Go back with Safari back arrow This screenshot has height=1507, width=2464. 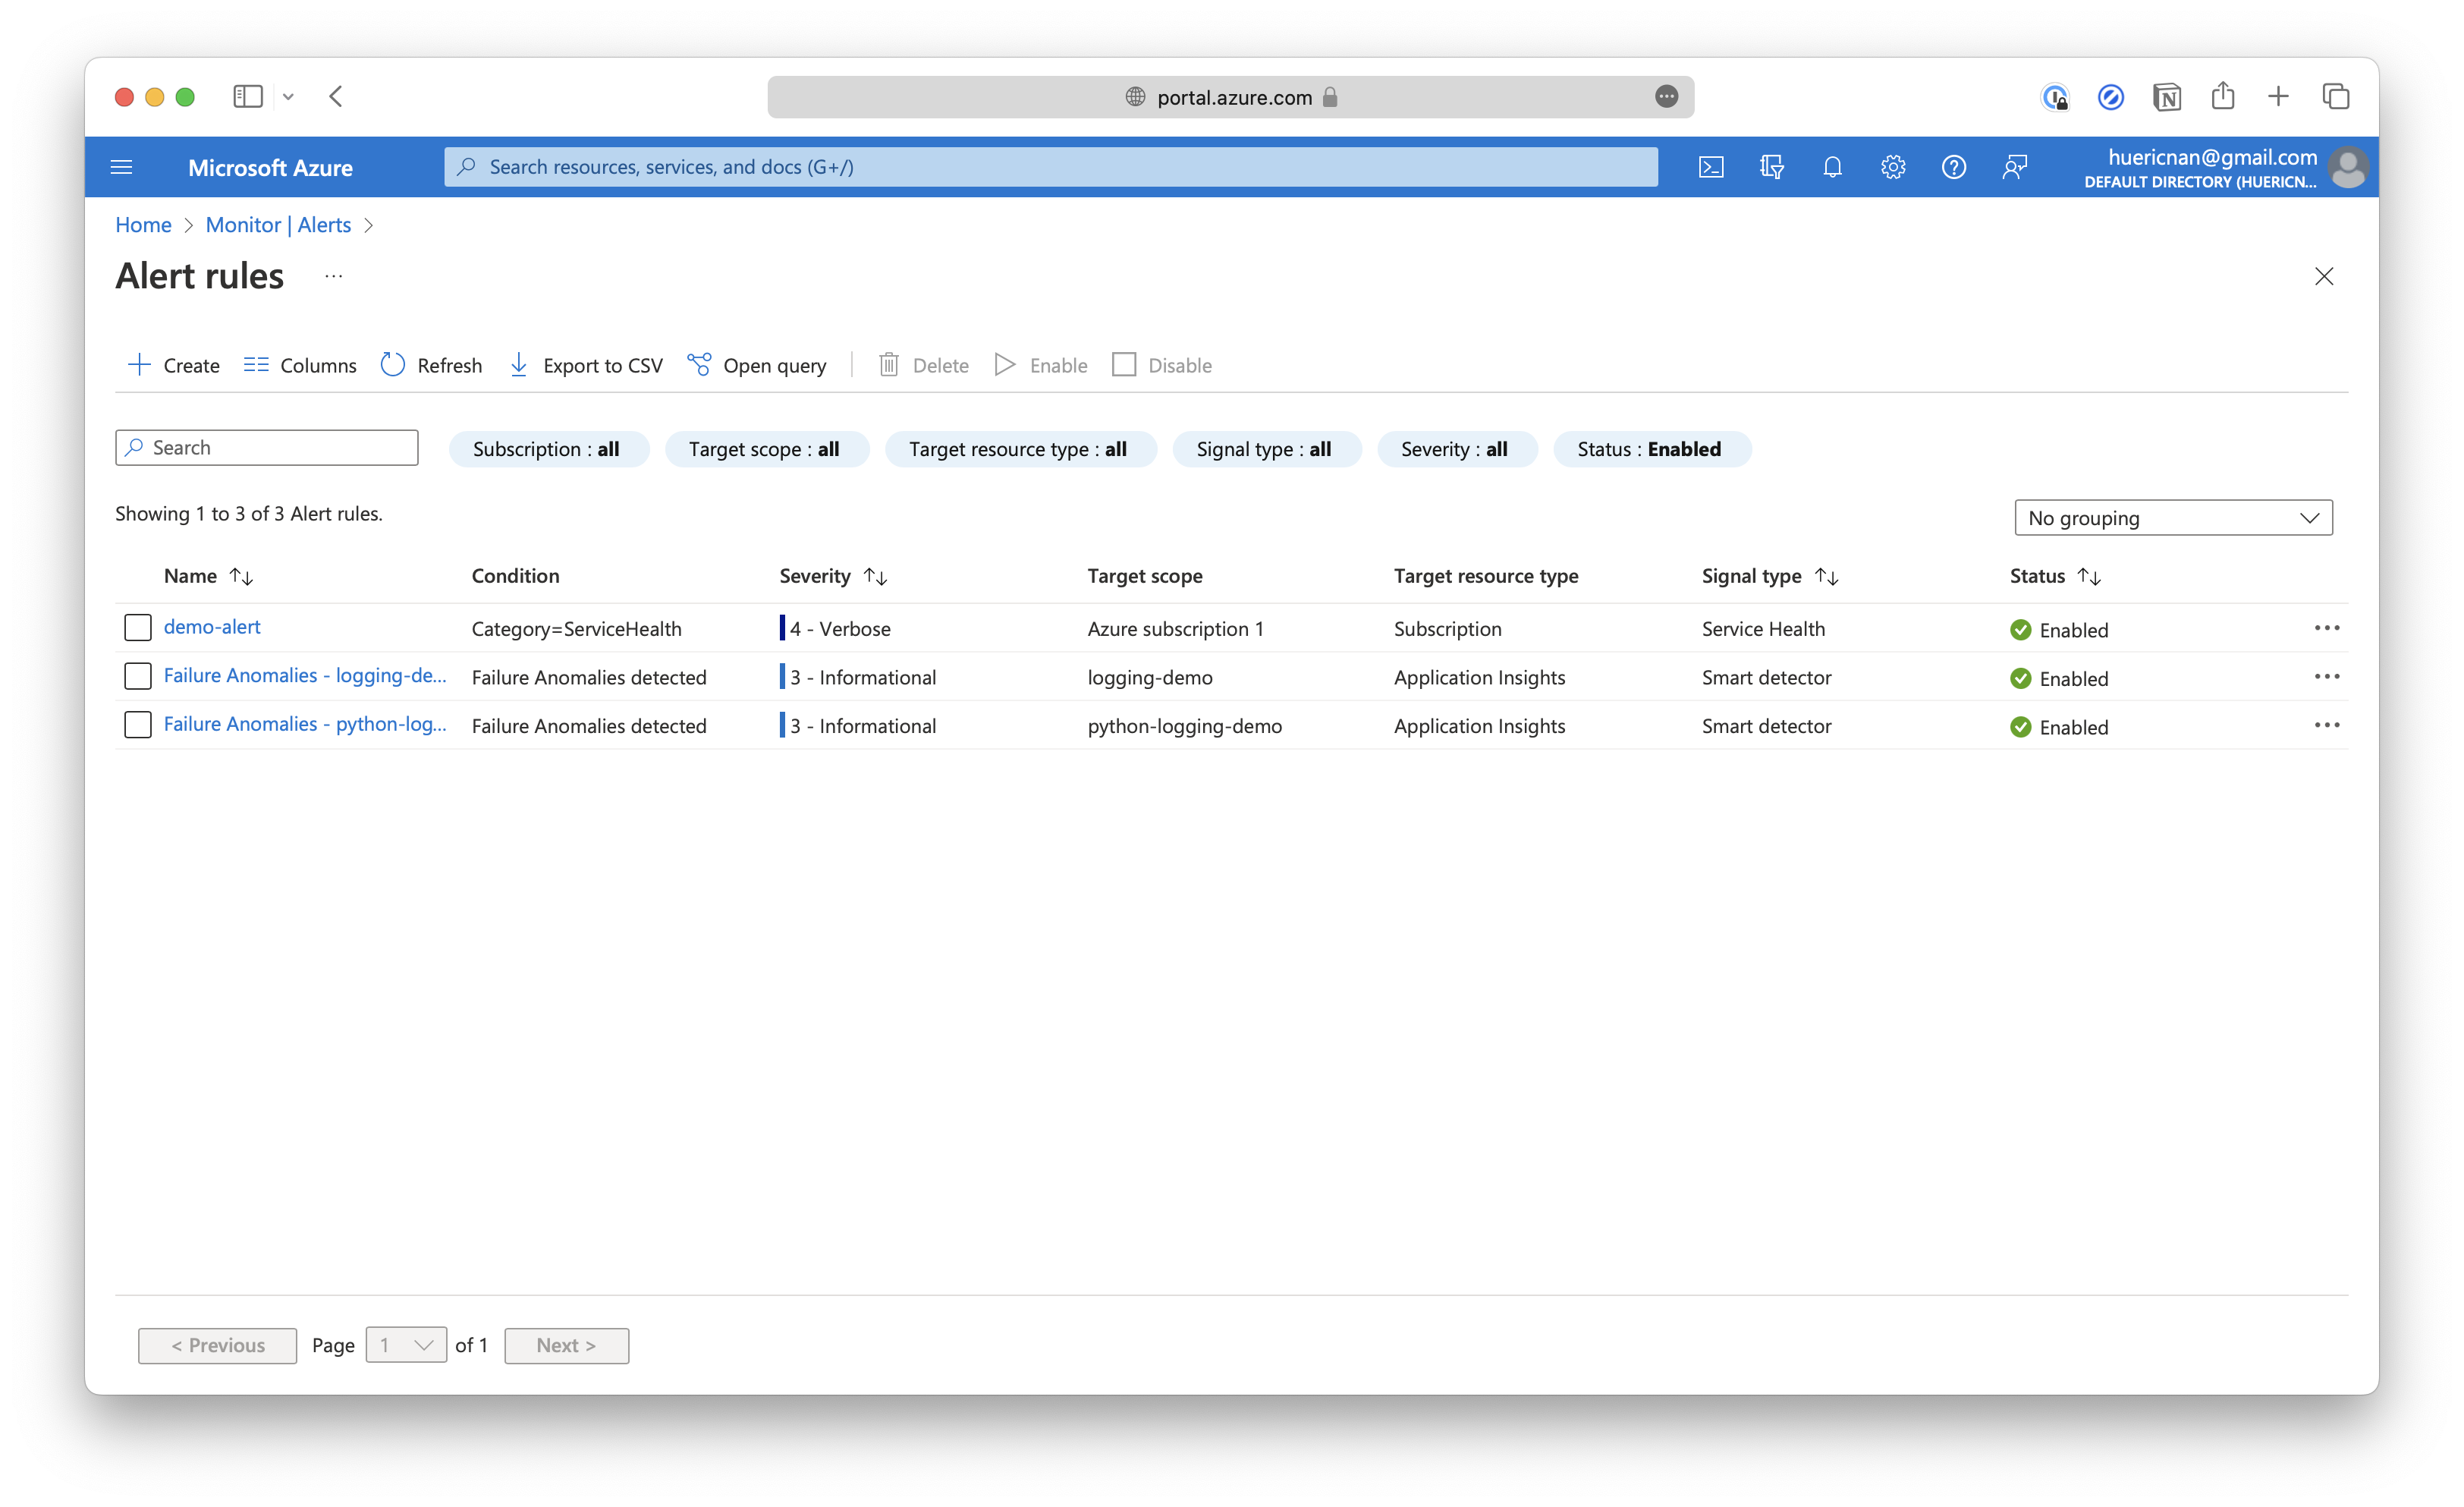(336, 96)
